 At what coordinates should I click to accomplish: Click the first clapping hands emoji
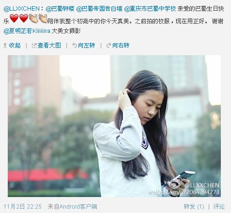tap(33, 18)
